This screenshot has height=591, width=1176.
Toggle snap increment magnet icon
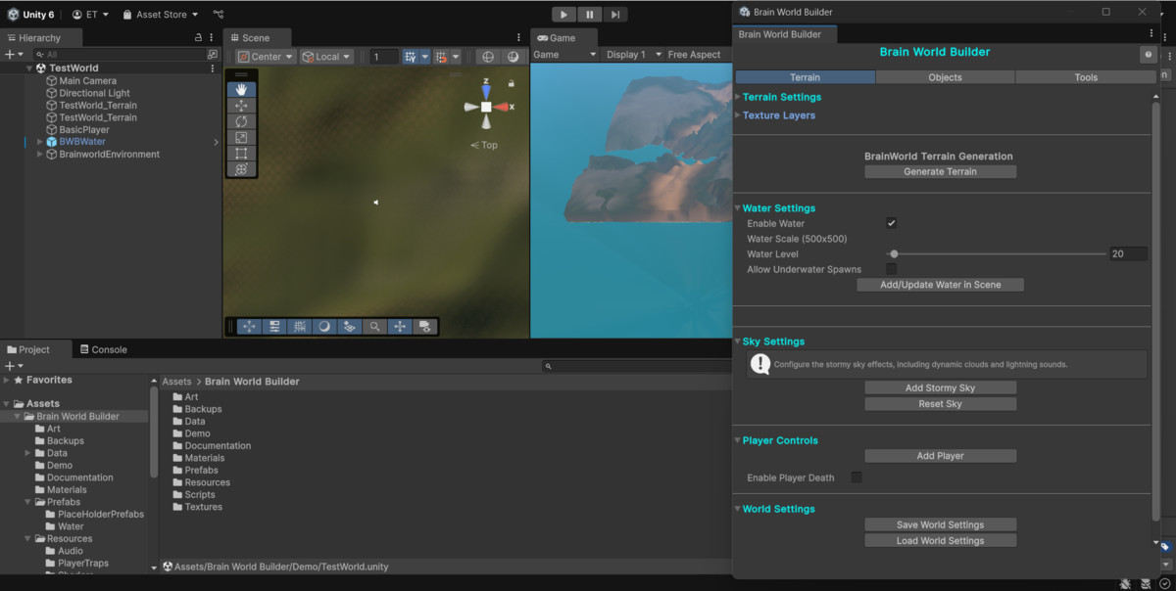(441, 57)
